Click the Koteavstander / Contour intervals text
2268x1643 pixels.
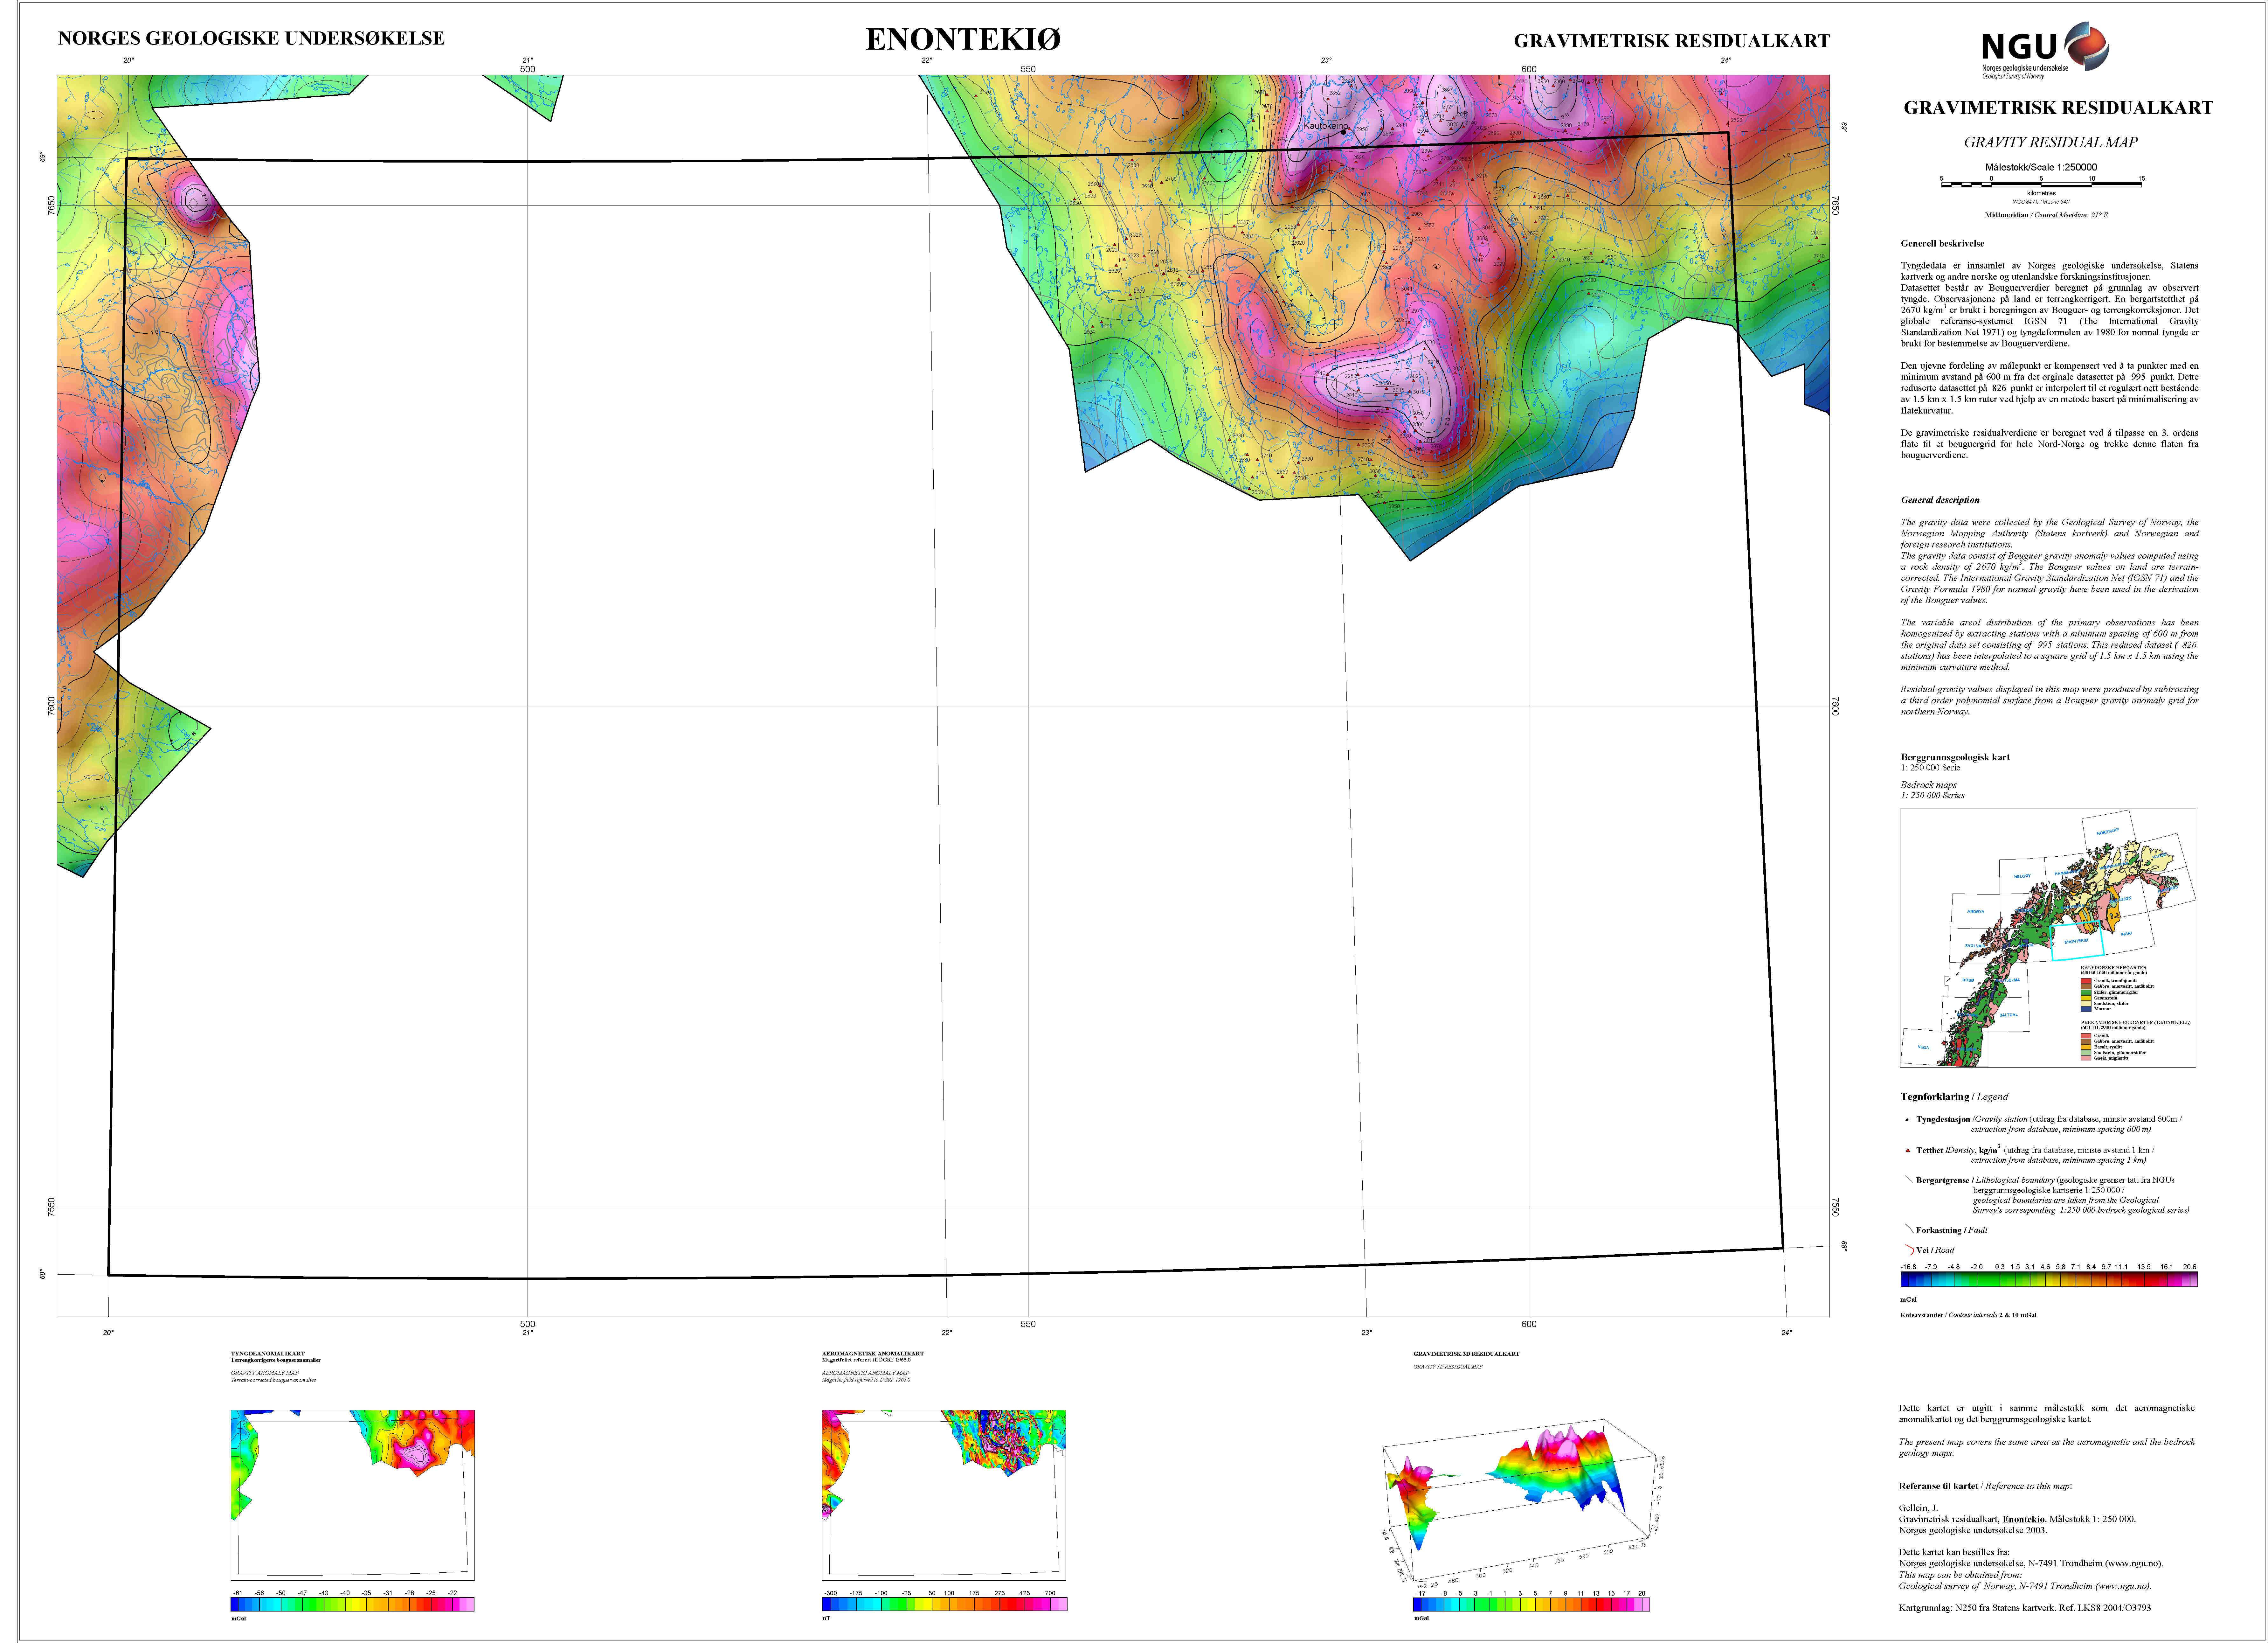(x=1968, y=1315)
